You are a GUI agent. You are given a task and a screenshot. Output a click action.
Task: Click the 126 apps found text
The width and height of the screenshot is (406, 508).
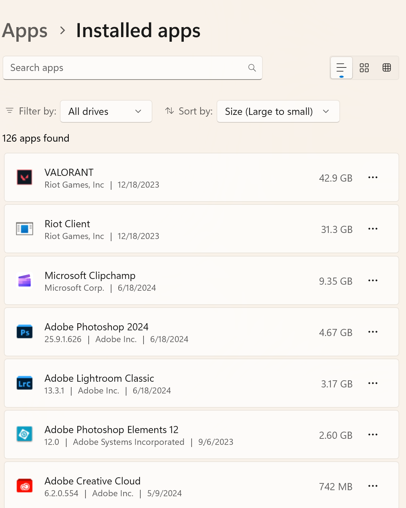pyautogui.click(x=36, y=138)
